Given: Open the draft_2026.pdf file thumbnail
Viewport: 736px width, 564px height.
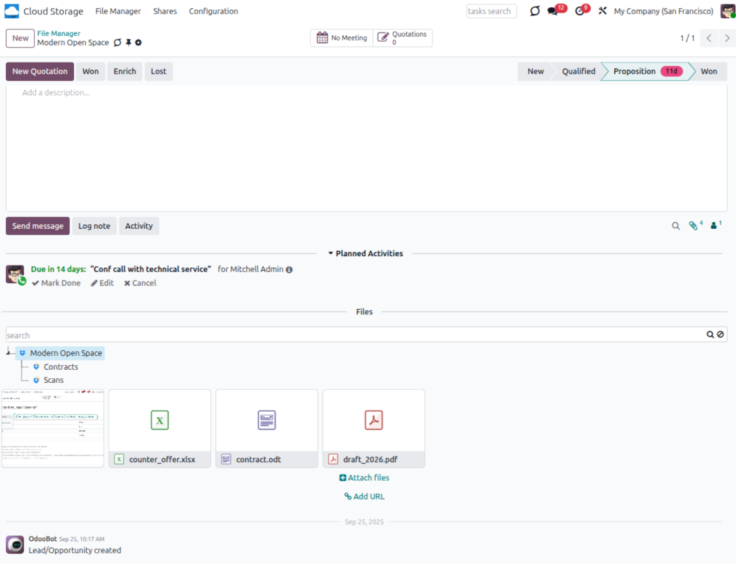Looking at the screenshot, I should (x=373, y=421).
